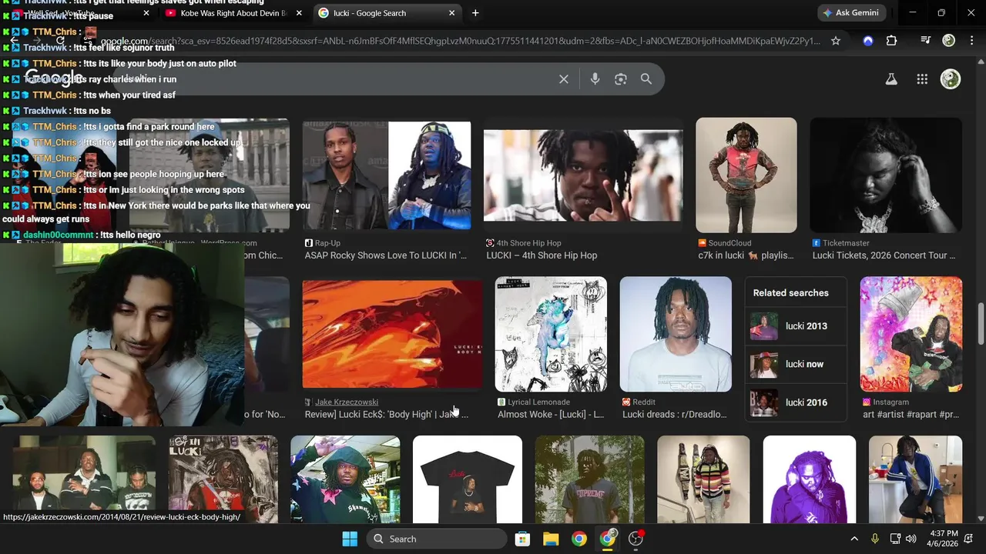This screenshot has width=986, height=554.
Task: Switch to the 'Kobe Was Right About Devin' tab
Action: (x=233, y=13)
